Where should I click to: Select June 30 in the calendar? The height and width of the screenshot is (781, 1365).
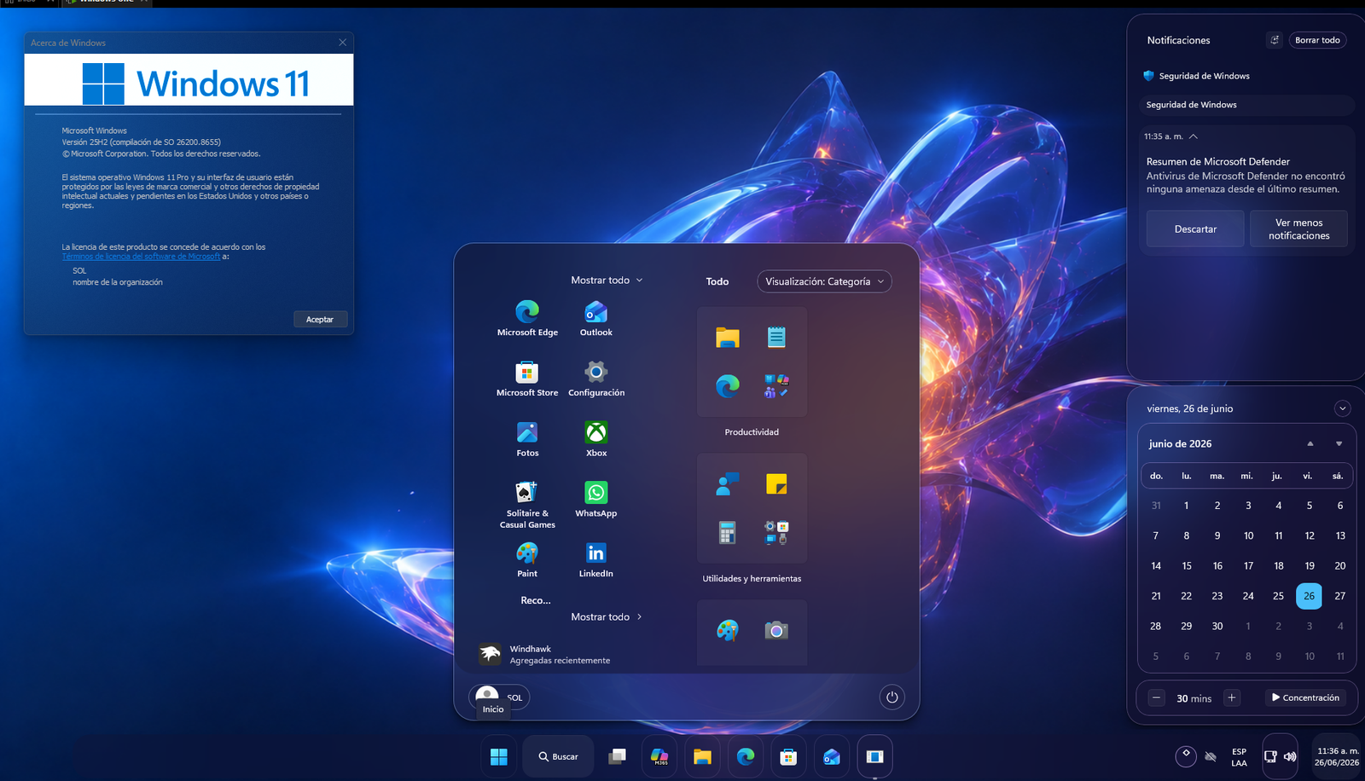(1217, 626)
